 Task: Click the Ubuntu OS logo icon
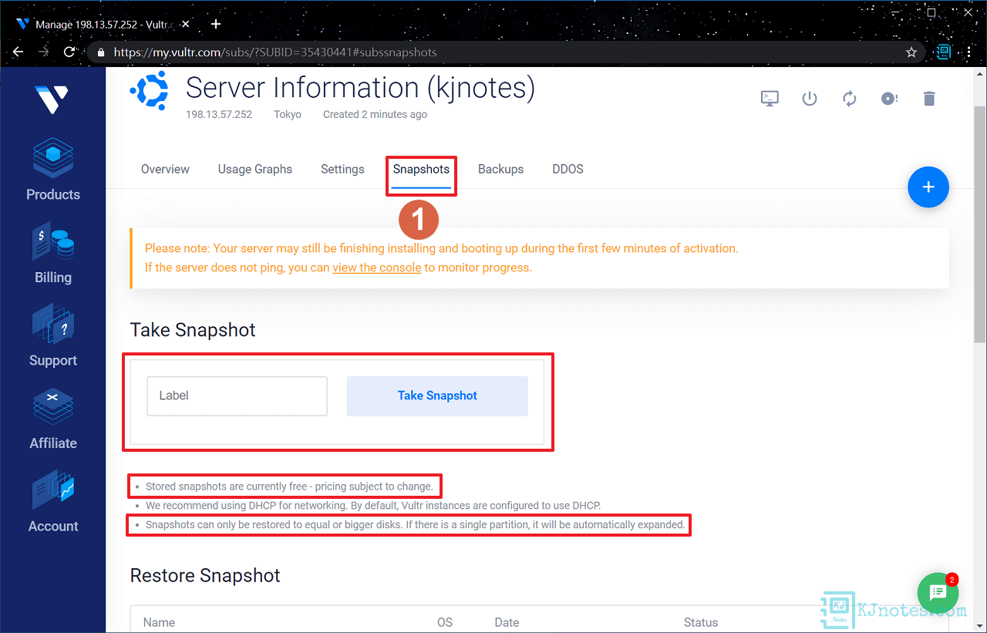click(x=149, y=92)
